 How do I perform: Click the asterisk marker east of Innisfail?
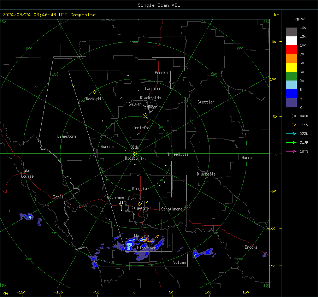click(x=168, y=121)
